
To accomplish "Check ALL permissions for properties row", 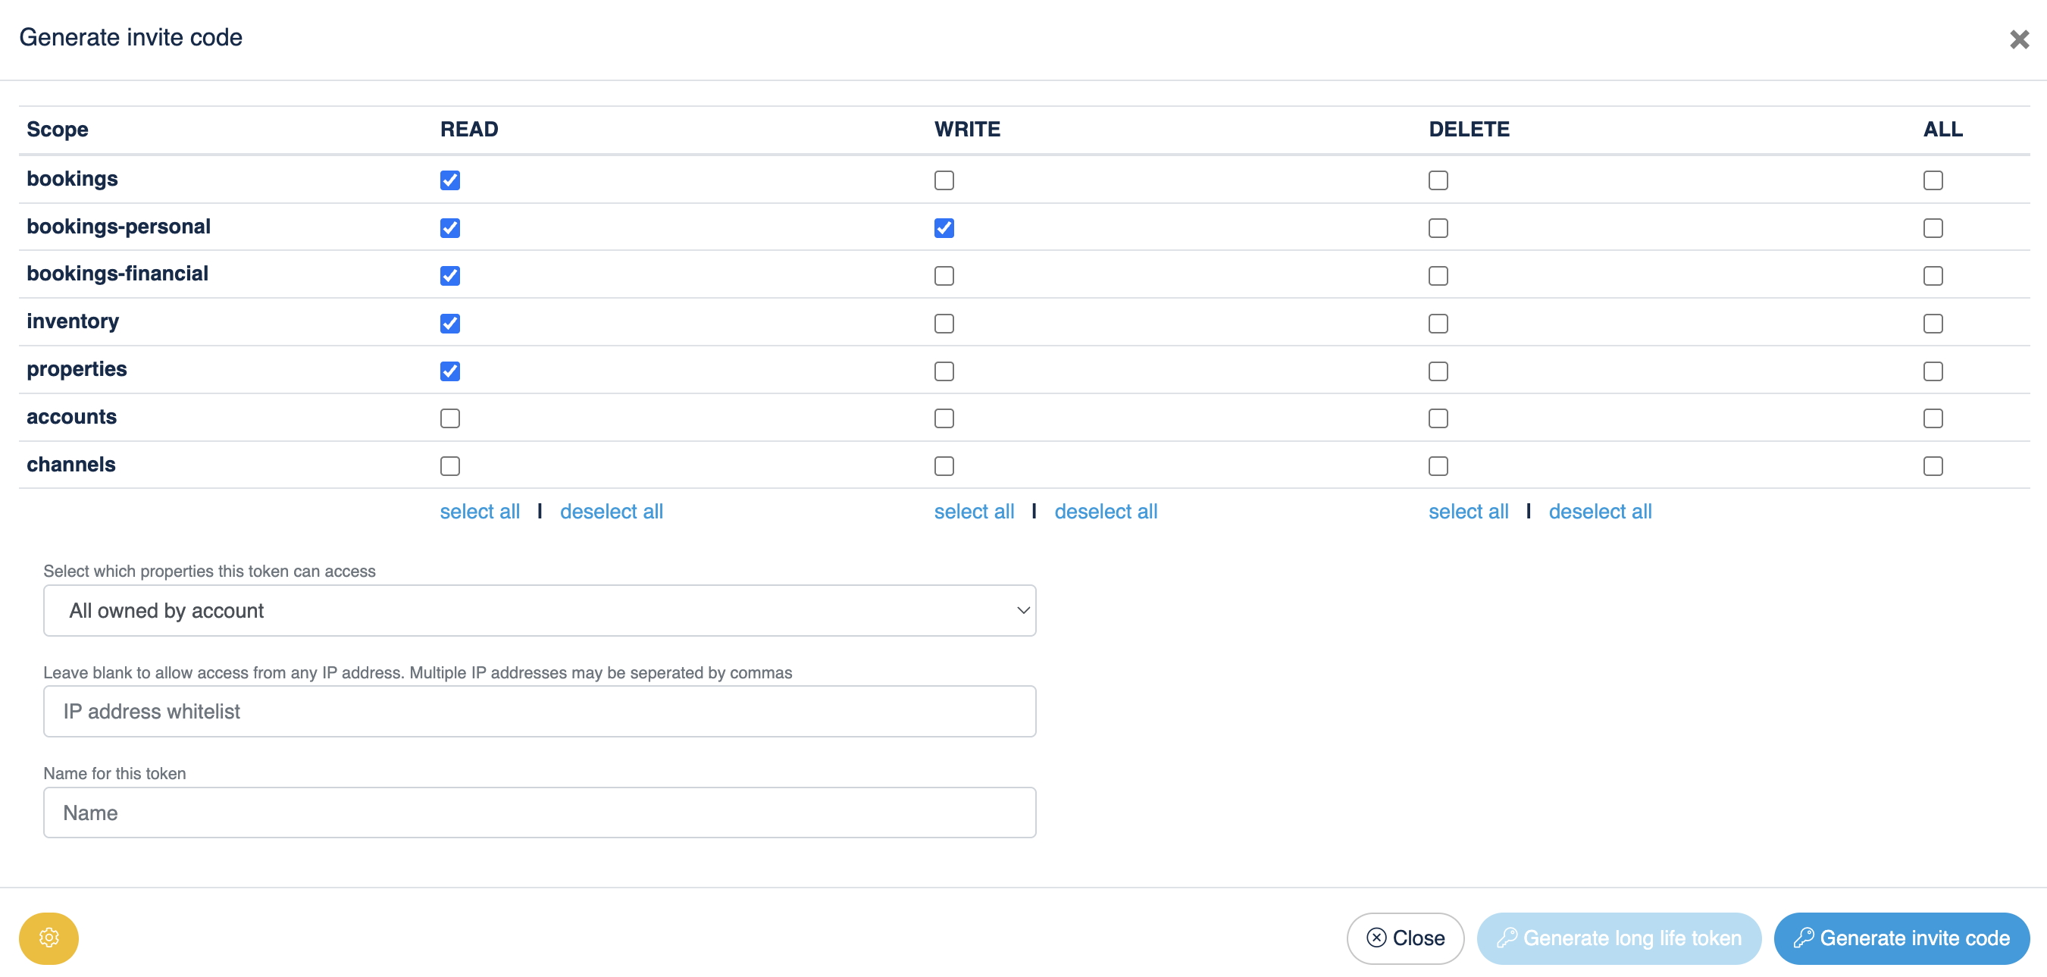I will coord(1932,371).
